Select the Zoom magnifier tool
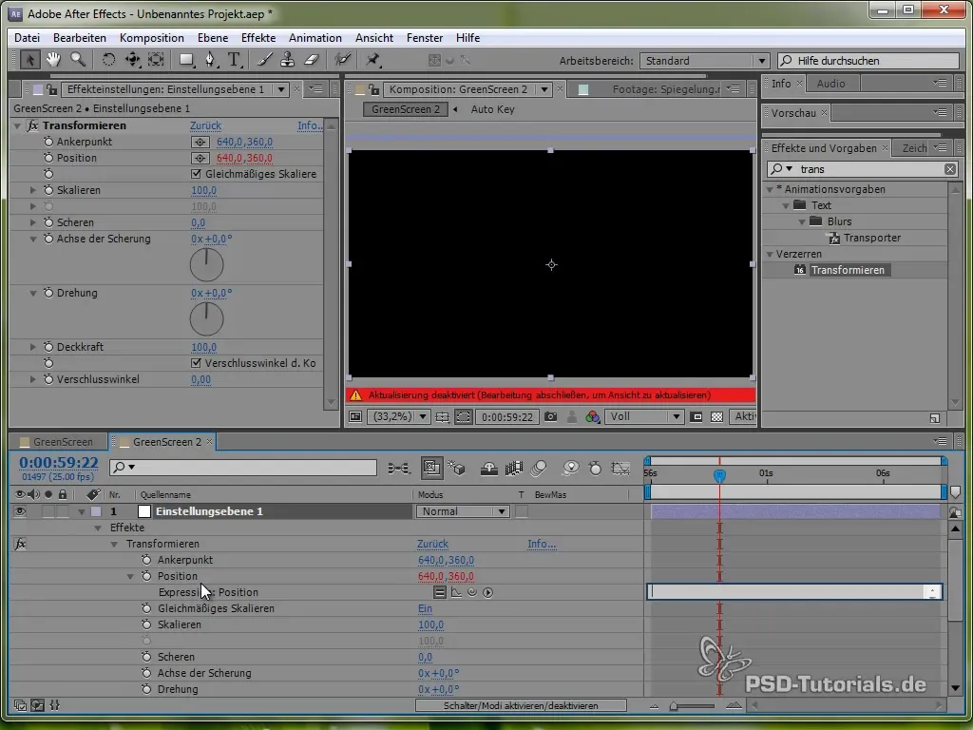This screenshot has height=730, width=973. [x=78, y=60]
